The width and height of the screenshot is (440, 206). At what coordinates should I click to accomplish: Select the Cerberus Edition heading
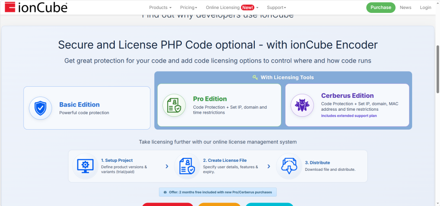[347, 96]
